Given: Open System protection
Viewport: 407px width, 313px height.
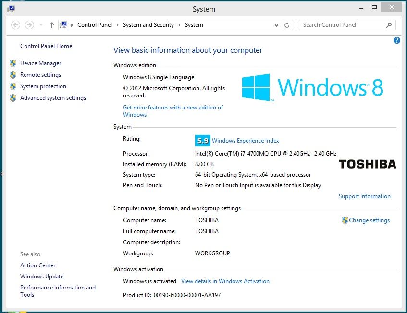Looking at the screenshot, I should pyautogui.click(x=43, y=86).
